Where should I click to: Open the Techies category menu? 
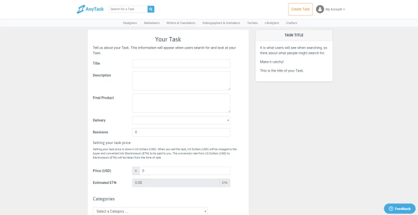252,23
